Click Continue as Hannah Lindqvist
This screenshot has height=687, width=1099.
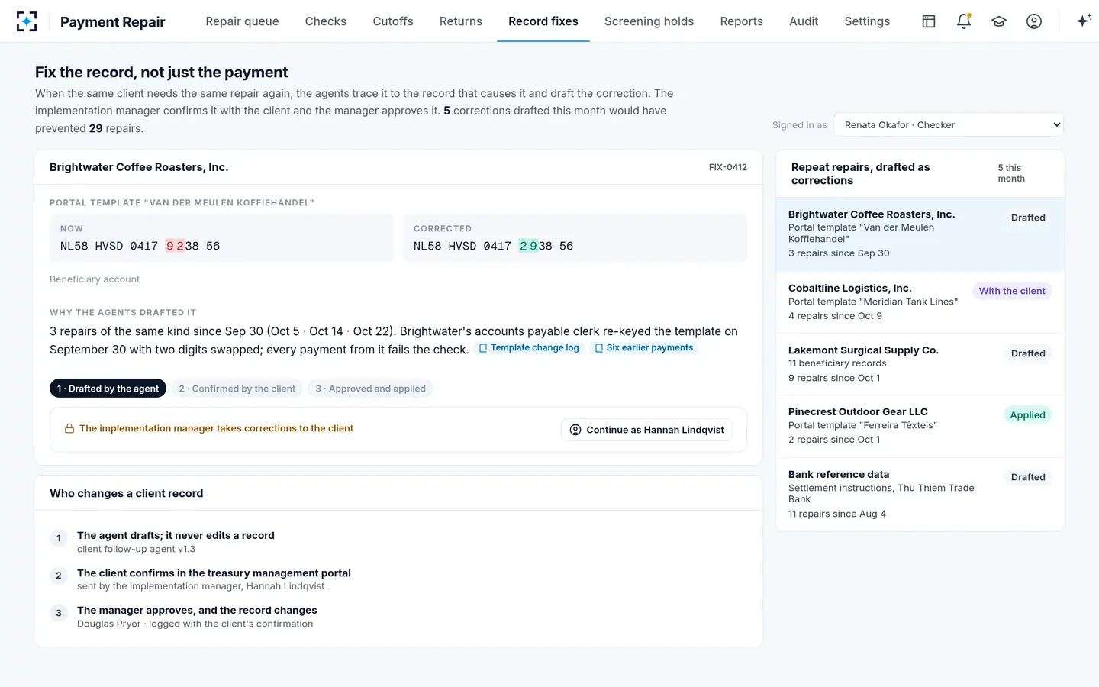pyautogui.click(x=646, y=430)
